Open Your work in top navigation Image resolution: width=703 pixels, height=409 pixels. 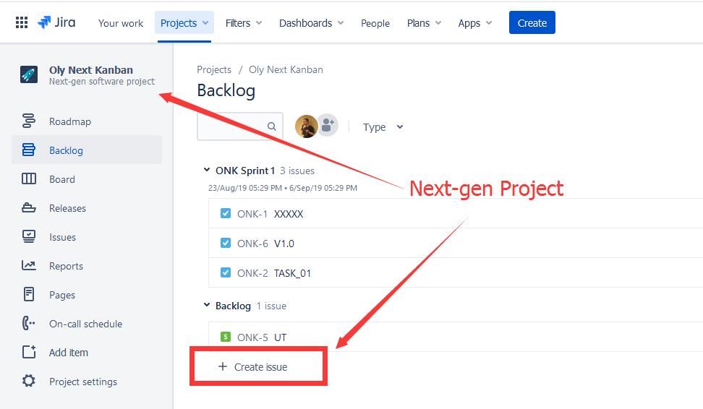tap(121, 23)
